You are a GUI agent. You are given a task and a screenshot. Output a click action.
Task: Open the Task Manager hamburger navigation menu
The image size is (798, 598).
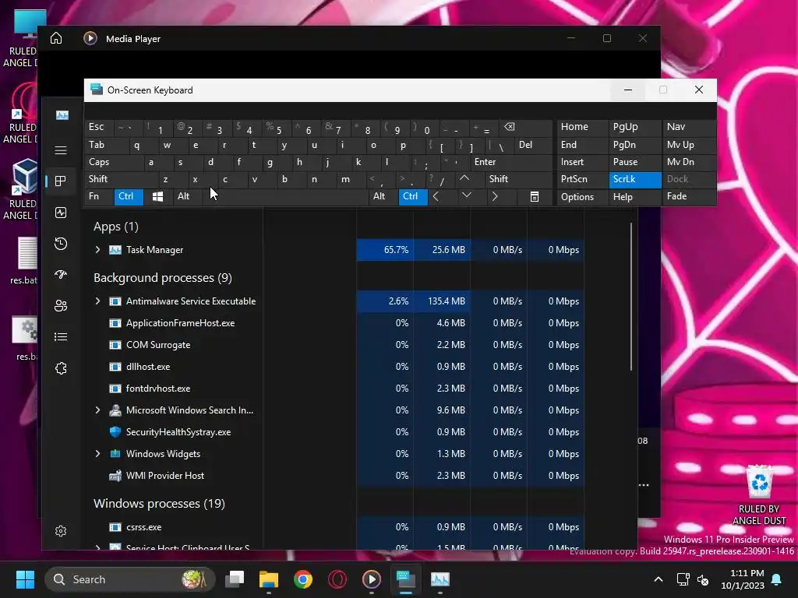pyautogui.click(x=61, y=150)
